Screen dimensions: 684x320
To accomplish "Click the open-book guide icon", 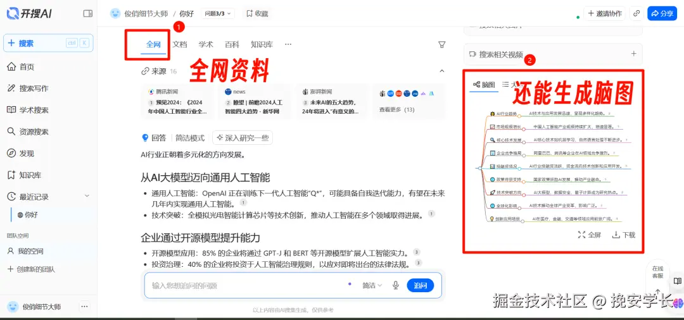I will (677, 281).
